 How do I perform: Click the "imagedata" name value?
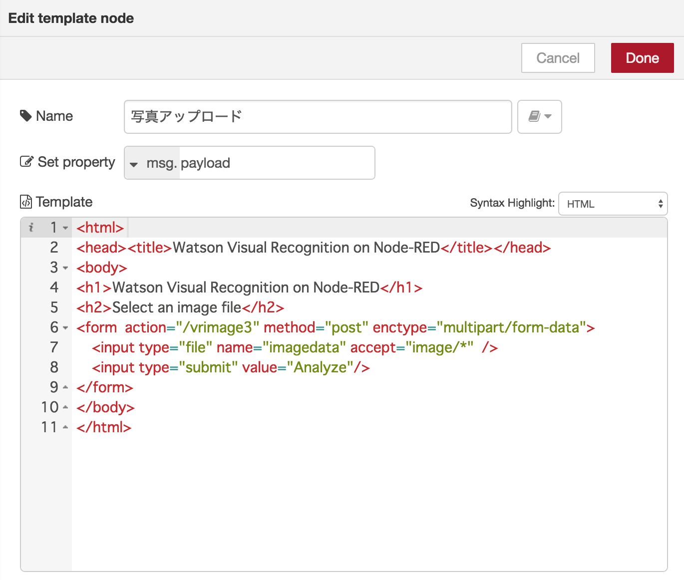304,347
